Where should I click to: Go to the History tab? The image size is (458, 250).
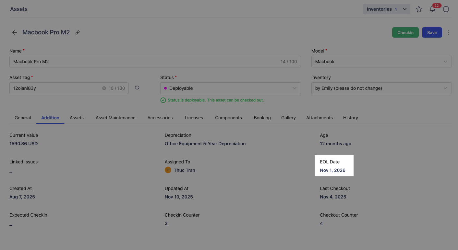(350, 118)
